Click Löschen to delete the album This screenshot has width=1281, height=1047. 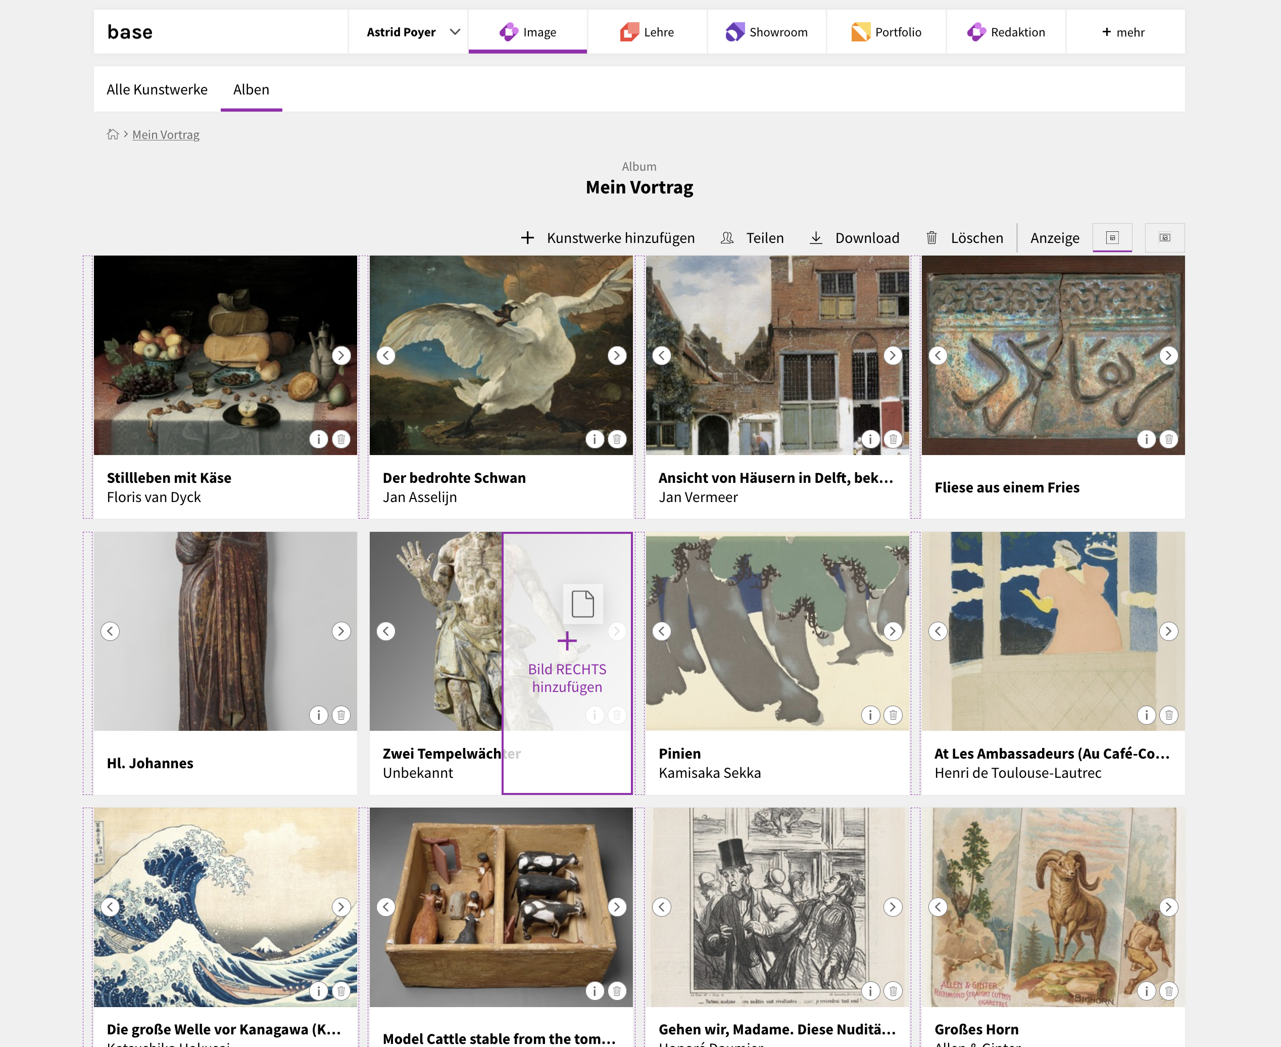(x=965, y=237)
